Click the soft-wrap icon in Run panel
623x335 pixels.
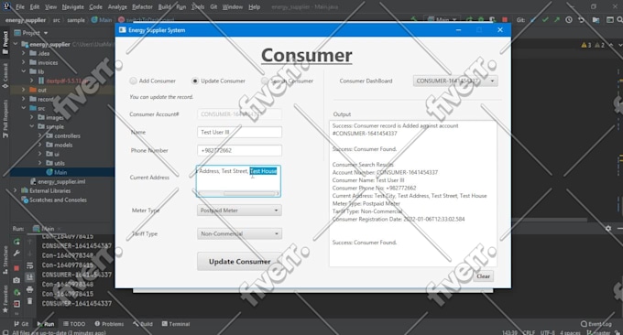[x=30, y=265]
